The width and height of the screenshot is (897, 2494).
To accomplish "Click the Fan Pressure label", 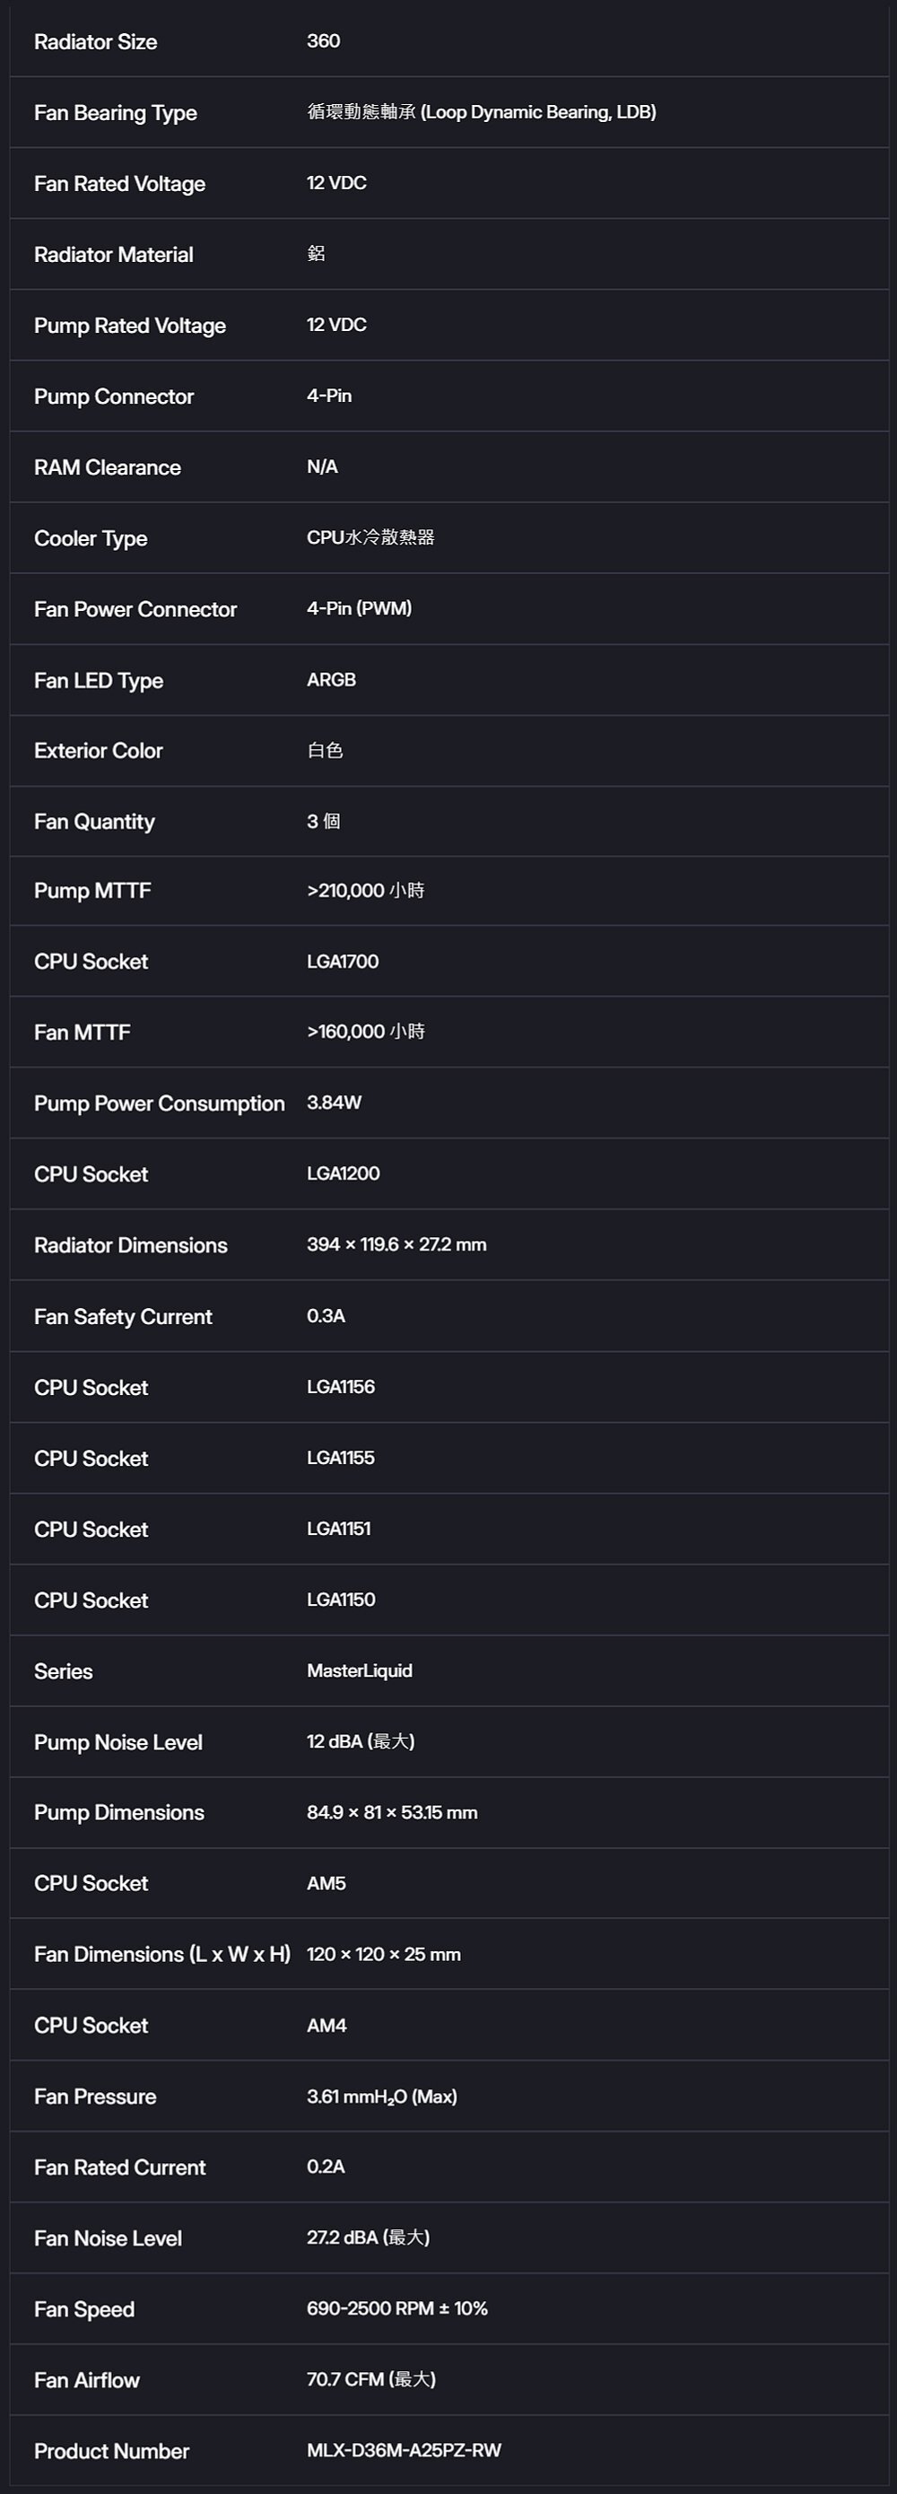I will [x=95, y=2096].
